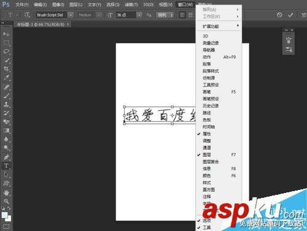The image size is (307, 231).
Task: Select the Rectangular Marquee tool
Action: pyautogui.click(x=6, y=43)
